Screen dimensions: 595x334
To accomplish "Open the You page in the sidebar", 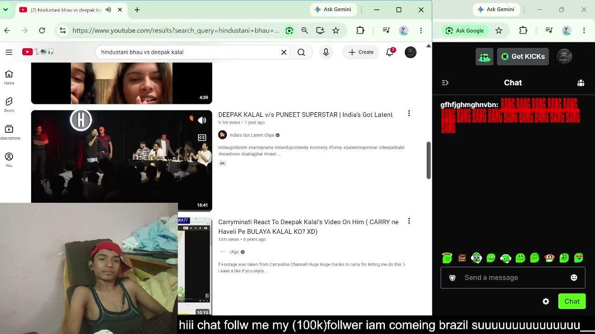I will pos(9,160).
